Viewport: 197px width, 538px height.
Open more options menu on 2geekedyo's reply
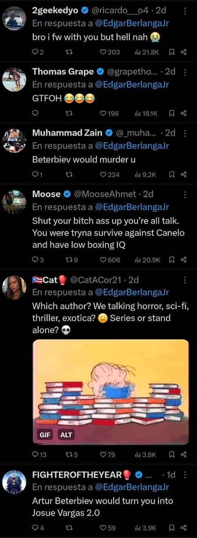pyautogui.click(x=185, y=11)
